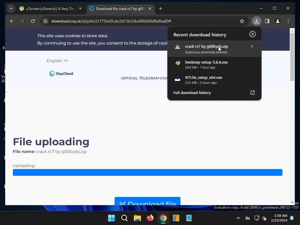This screenshot has height=225, width=300.
Task: Show hidden system tray icons
Action: (238, 218)
